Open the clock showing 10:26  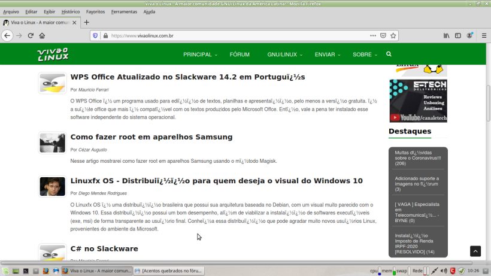click(473, 271)
